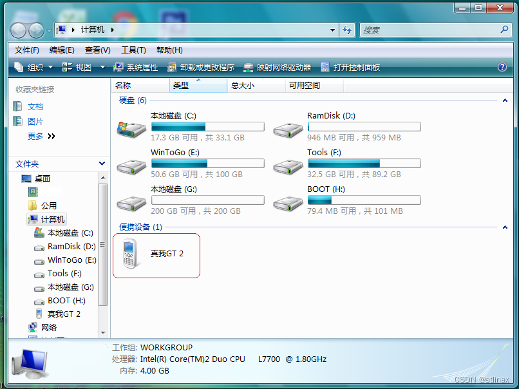Image resolution: width=519 pixels, height=389 pixels.
Task: Select the RamDisk (D:) drive icon
Action: point(288,130)
